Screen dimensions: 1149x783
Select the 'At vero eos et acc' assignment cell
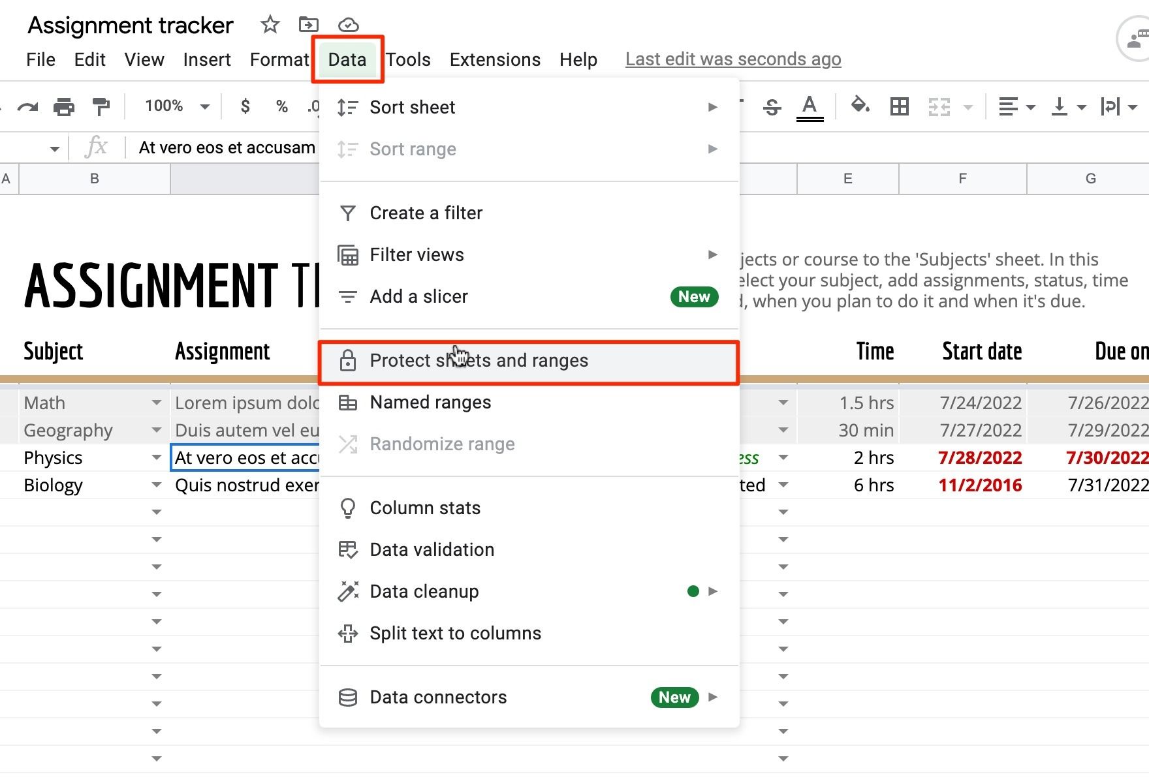(245, 457)
